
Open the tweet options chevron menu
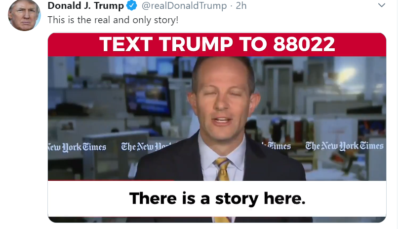381,5
